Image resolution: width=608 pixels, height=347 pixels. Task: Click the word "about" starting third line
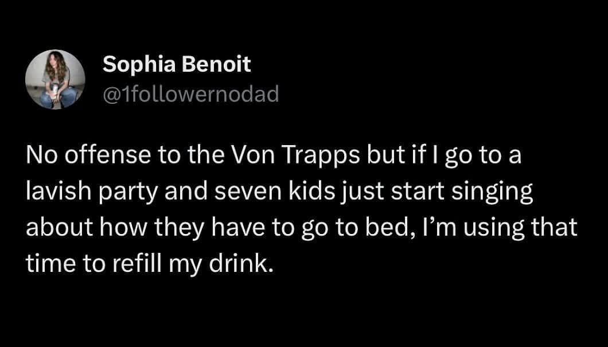[x=55, y=228]
